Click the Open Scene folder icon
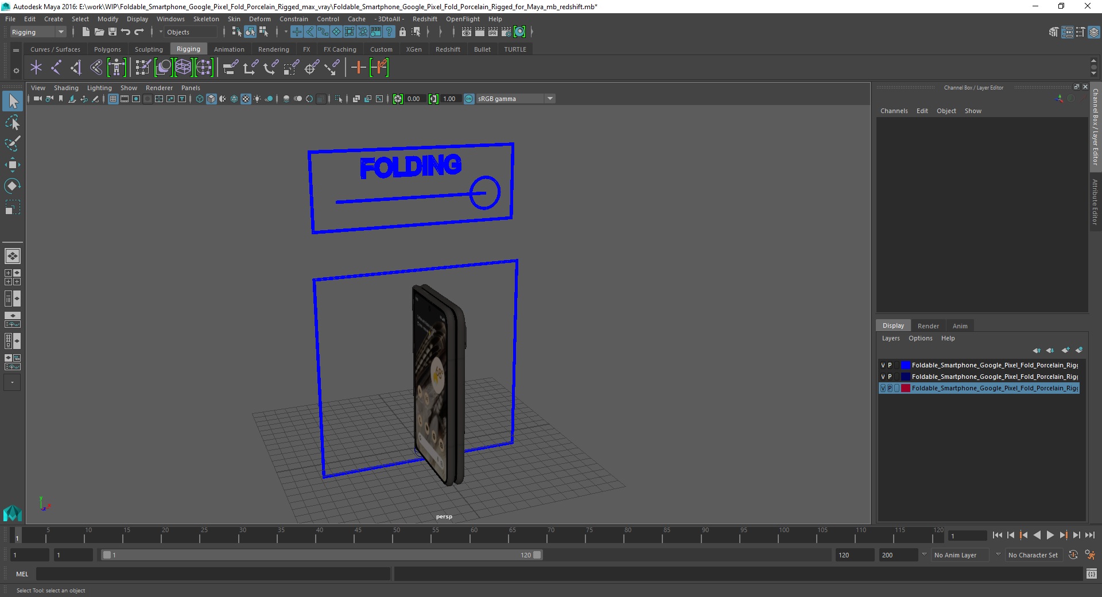This screenshot has height=597, width=1102. pos(99,32)
